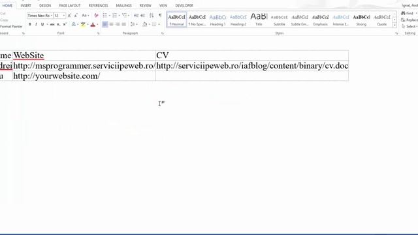
Task: Click the Clear All Formatting icon
Action: point(96,16)
